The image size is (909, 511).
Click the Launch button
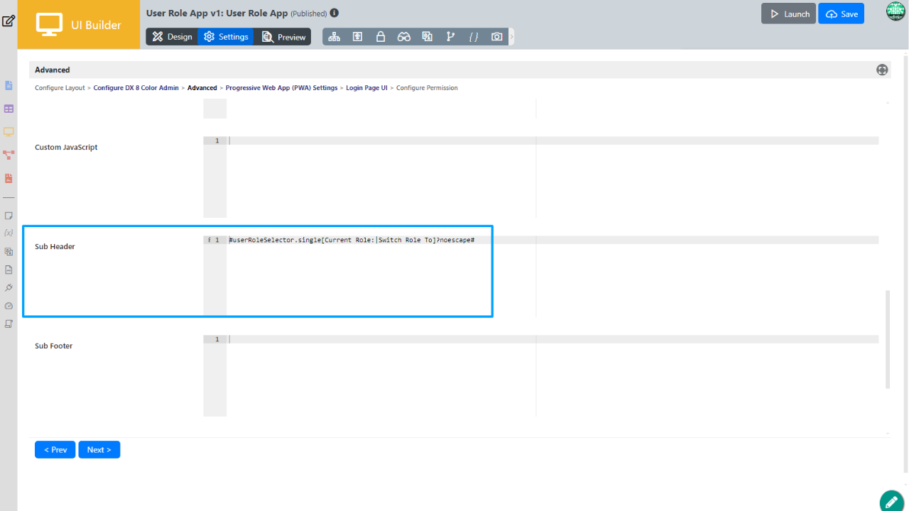tap(788, 14)
